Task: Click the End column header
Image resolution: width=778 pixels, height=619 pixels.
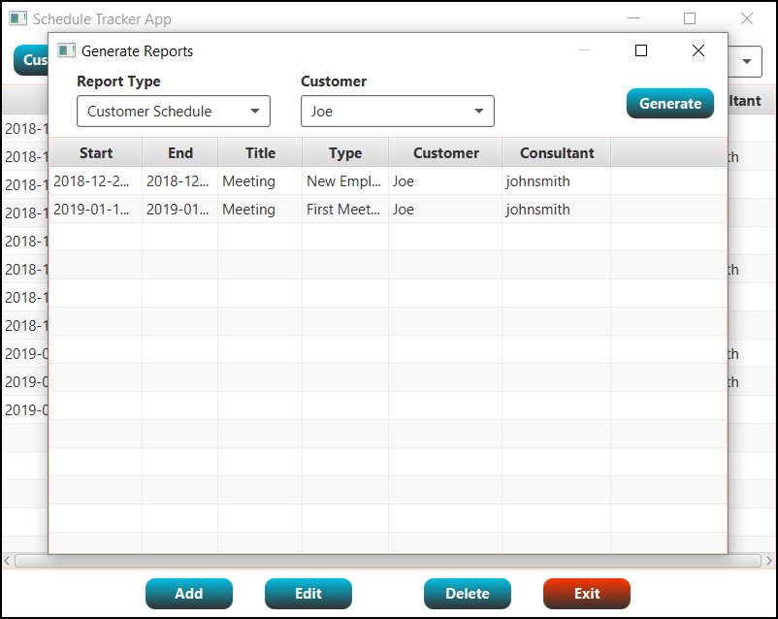Action: click(179, 152)
